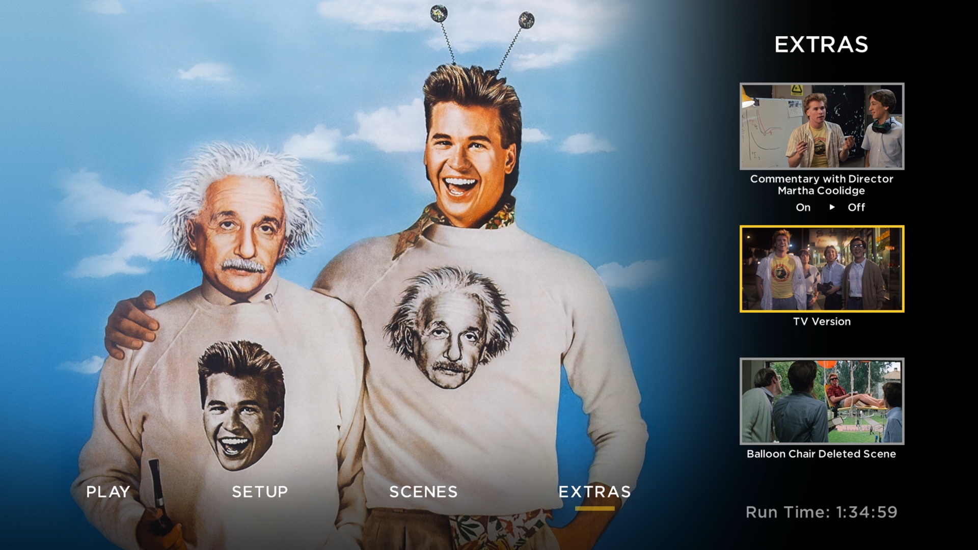Turn commentary Off

click(856, 207)
